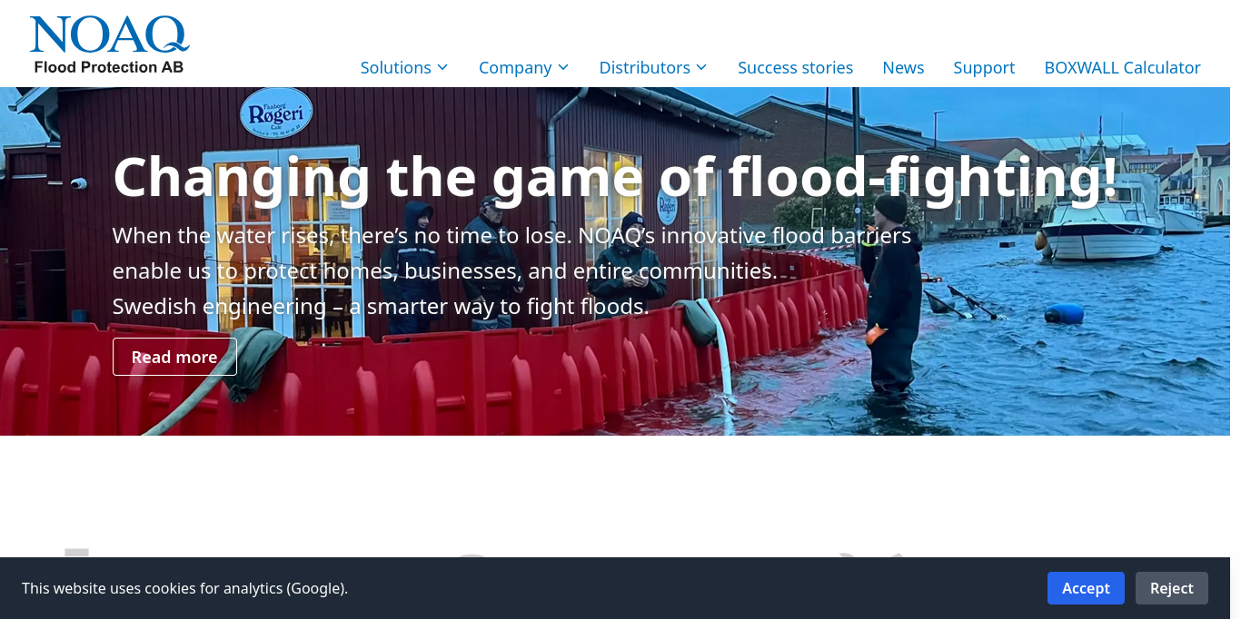Open the News link
This screenshot has height=619, width=1241.
click(x=903, y=67)
